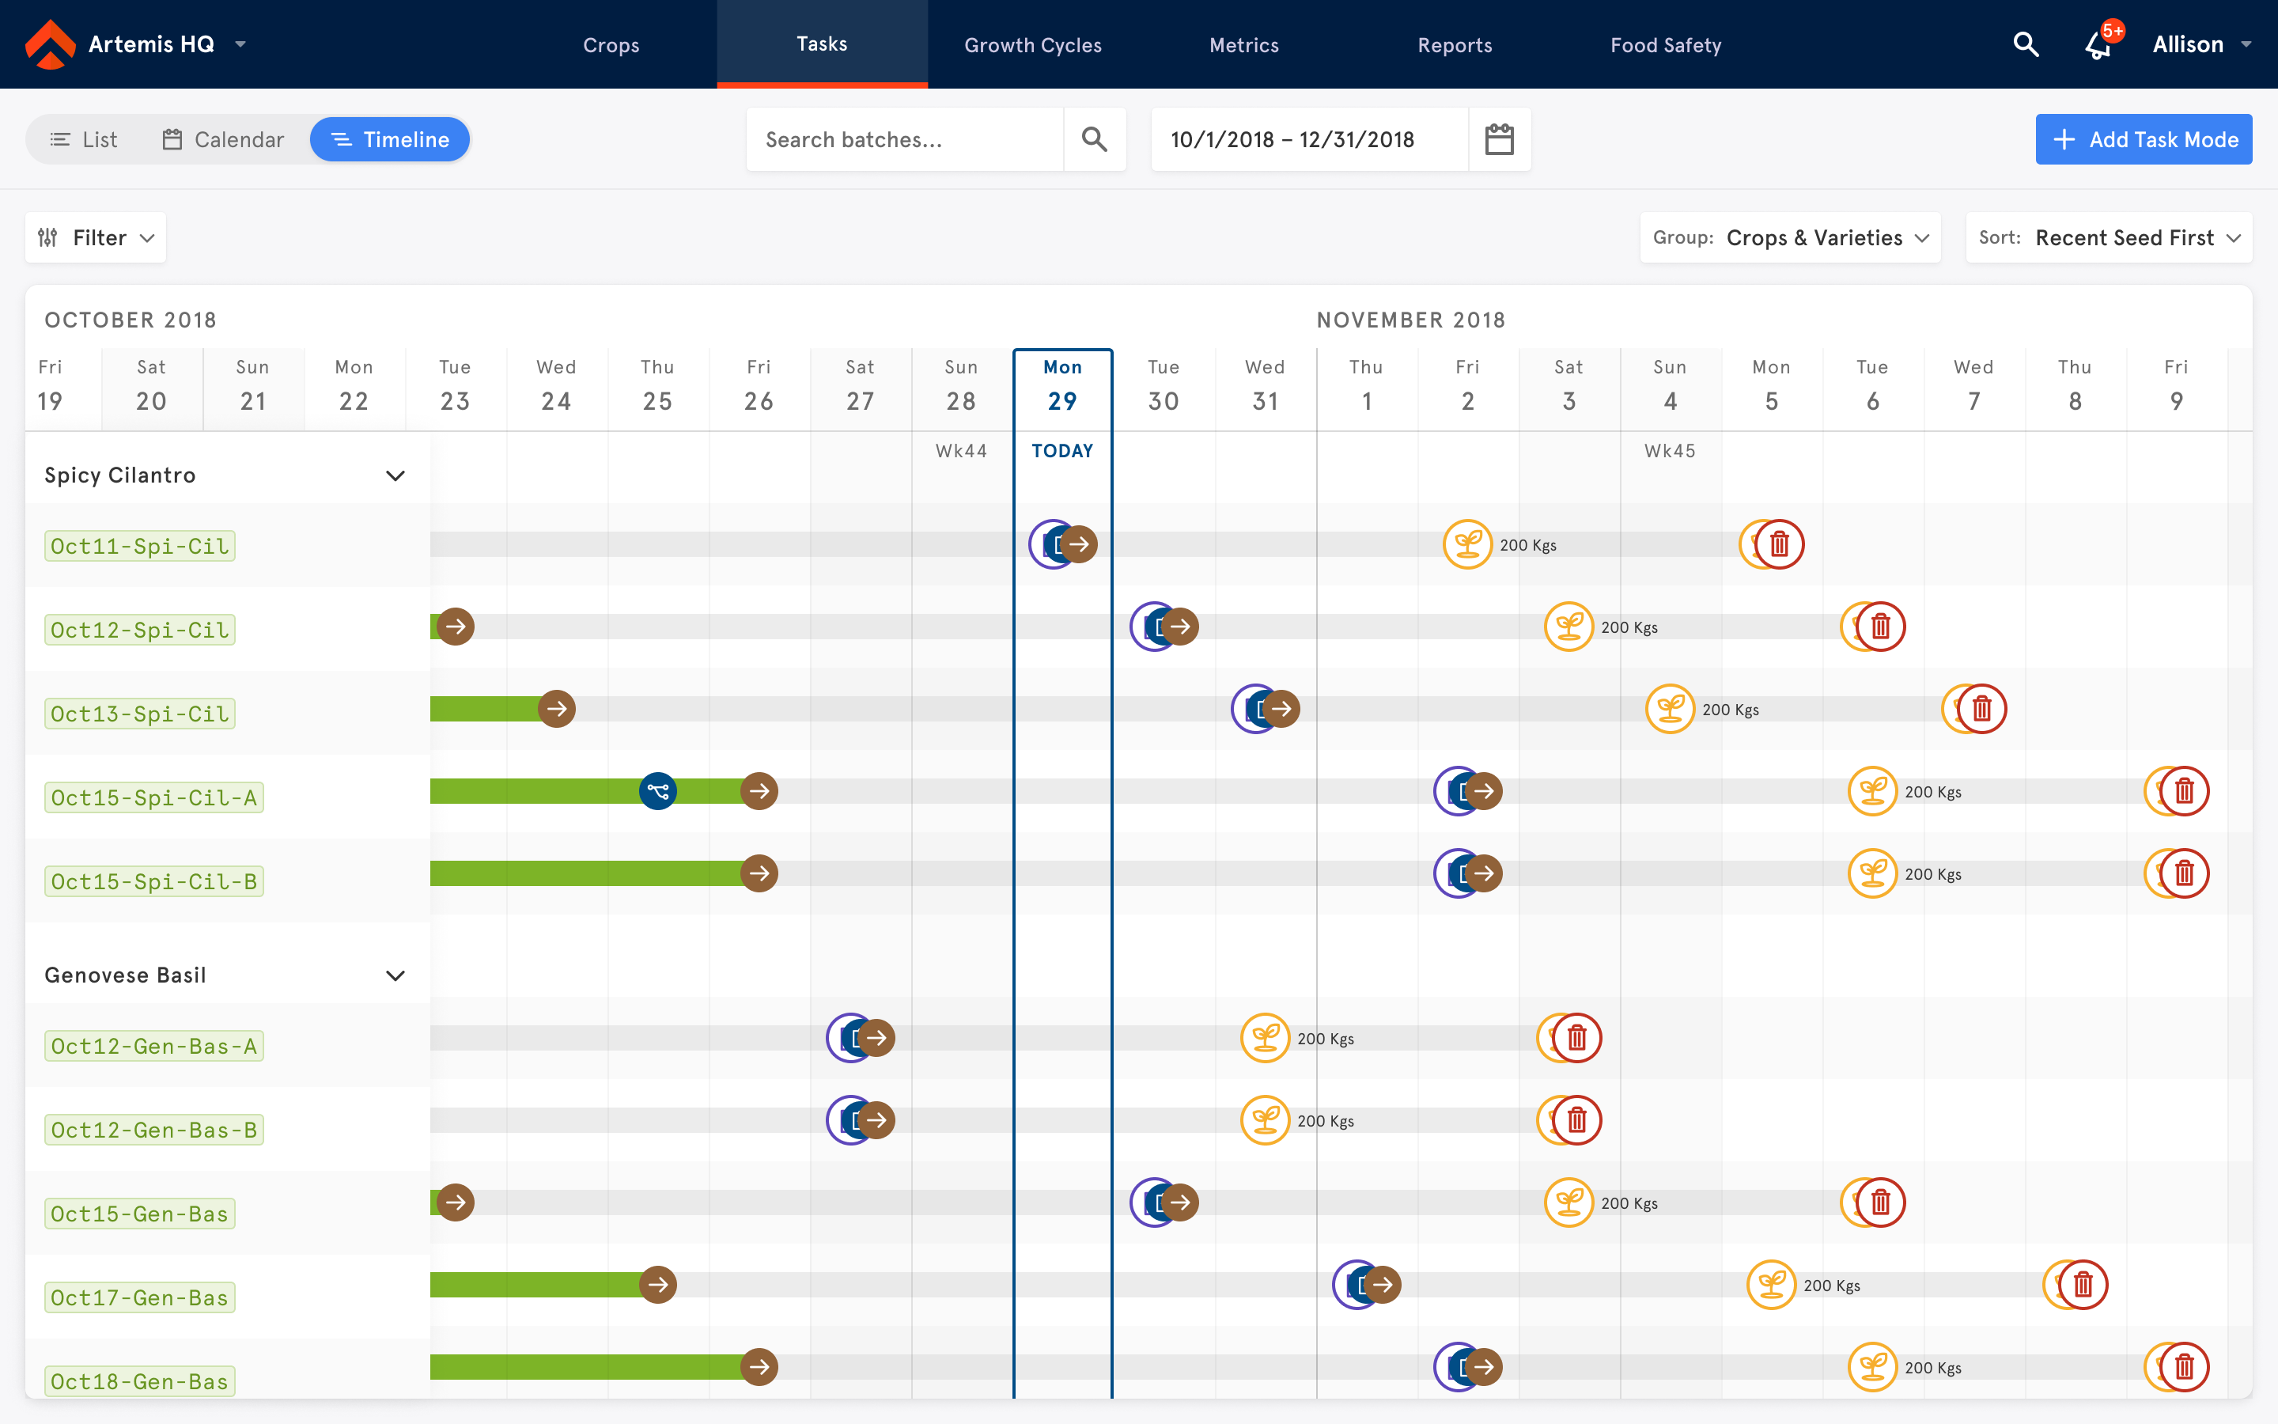This screenshot has width=2278, height=1424.
Task: Open the Group Crops & Varieties dropdown
Action: [1789, 237]
